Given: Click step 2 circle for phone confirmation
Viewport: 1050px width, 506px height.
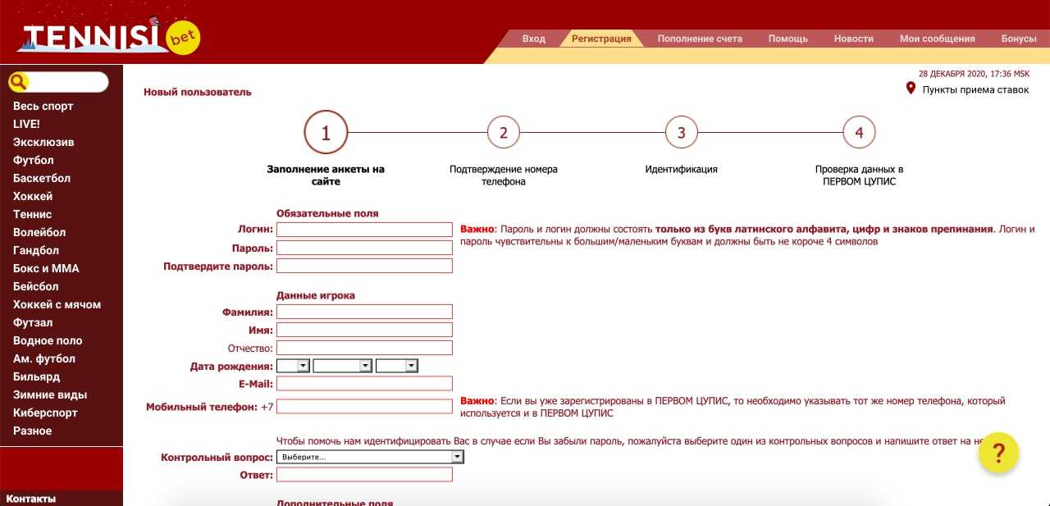Looking at the screenshot, I should (504, 132).
